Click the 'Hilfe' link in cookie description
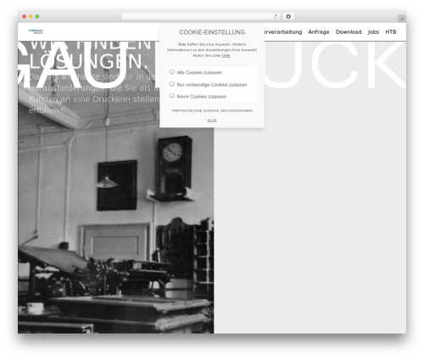Viewport: 424px width, 359px height. 226,56
